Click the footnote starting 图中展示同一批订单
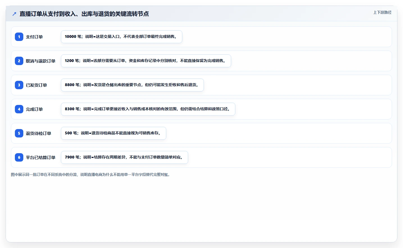The width and height of the screenshot is (403, 248). click(x=90, y=174)
